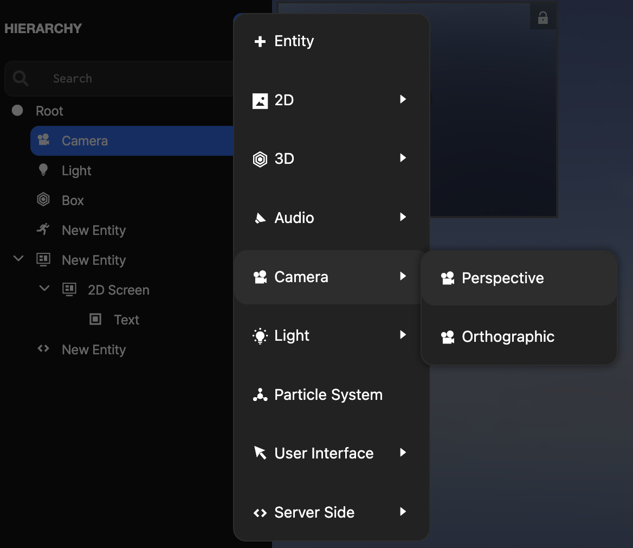Click the Audio speaker icon in menu
This screenshot has height=548, width=633.
[260, 218]
